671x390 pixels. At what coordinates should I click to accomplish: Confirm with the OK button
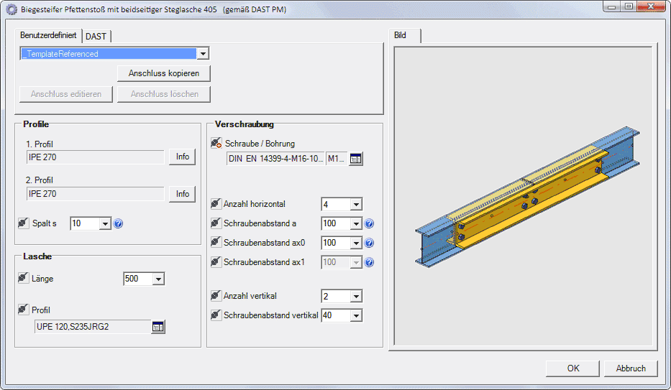tap(572, 368)
